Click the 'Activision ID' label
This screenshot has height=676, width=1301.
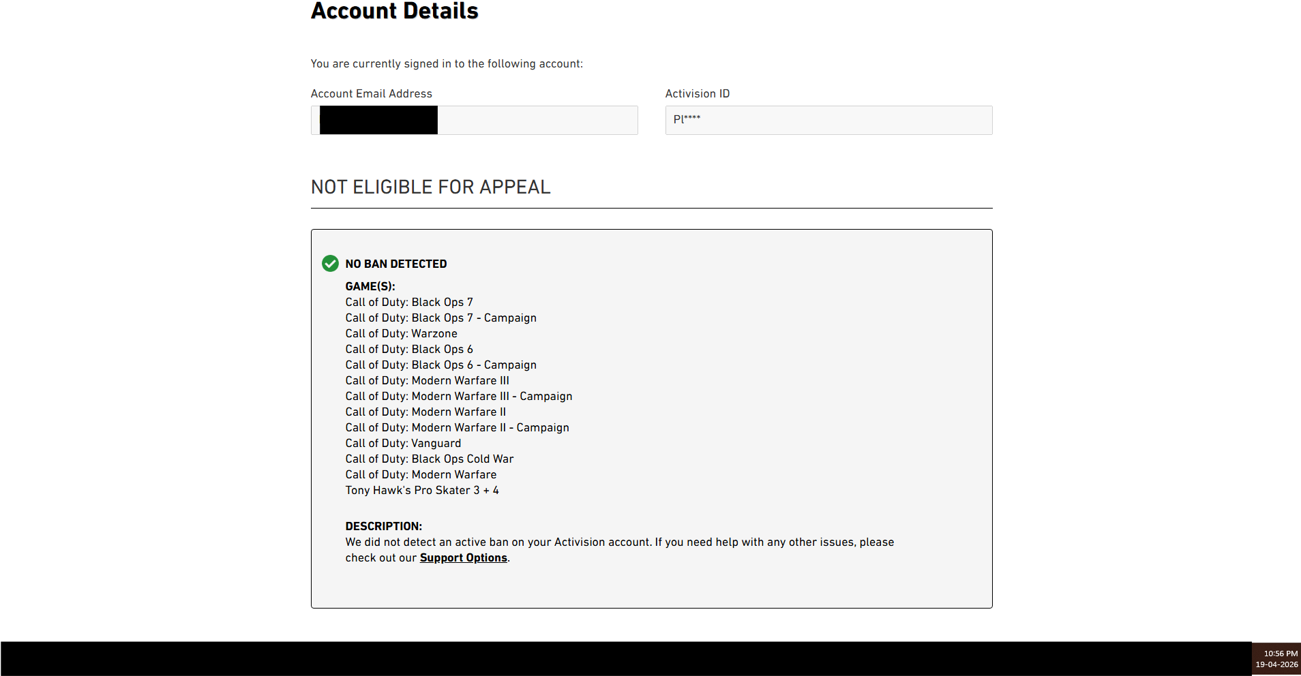[698, 94]
